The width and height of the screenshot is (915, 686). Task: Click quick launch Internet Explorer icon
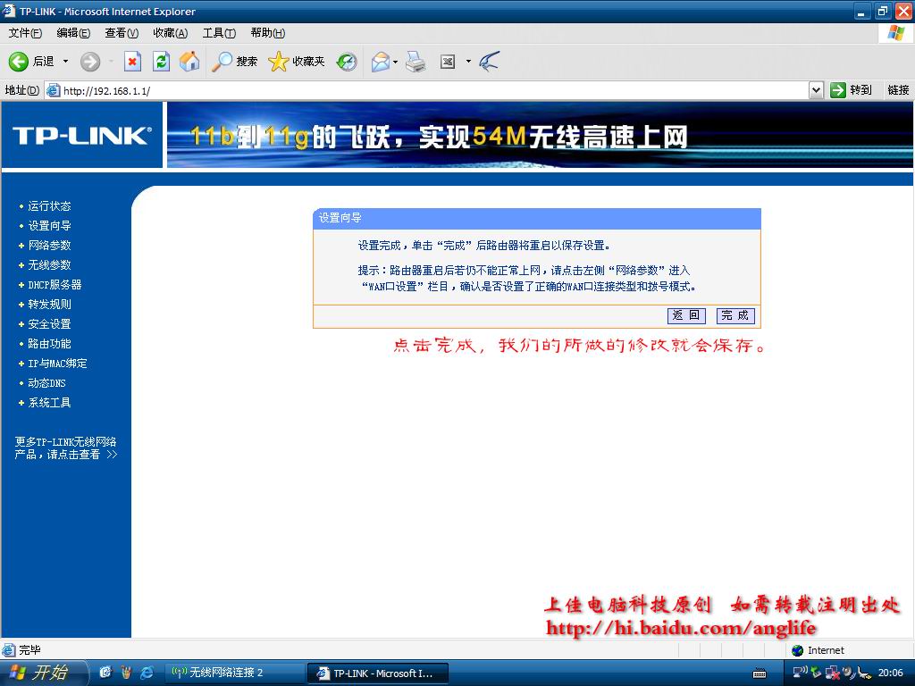coord(147,673)
